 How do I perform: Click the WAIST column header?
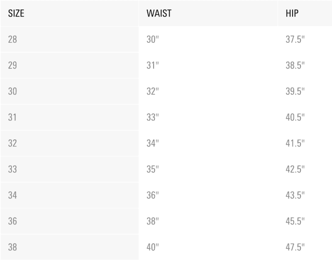coord(159,13)
